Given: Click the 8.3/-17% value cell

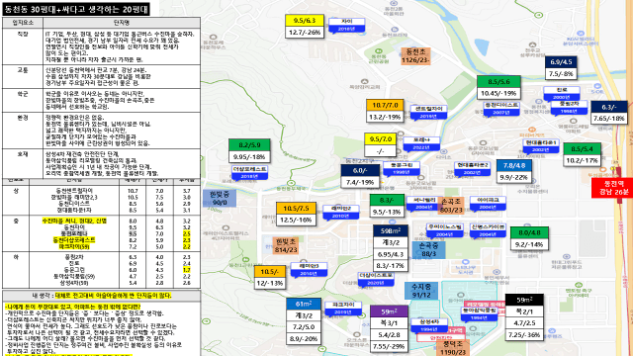Looking at the screenshot, I should [x=391, y=266].
